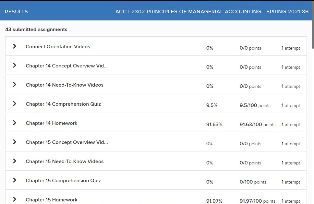Open Connect Orientation Videos assignment title
Image resolution: width=314 pixels, height=204 pixels.
point(58,47)
